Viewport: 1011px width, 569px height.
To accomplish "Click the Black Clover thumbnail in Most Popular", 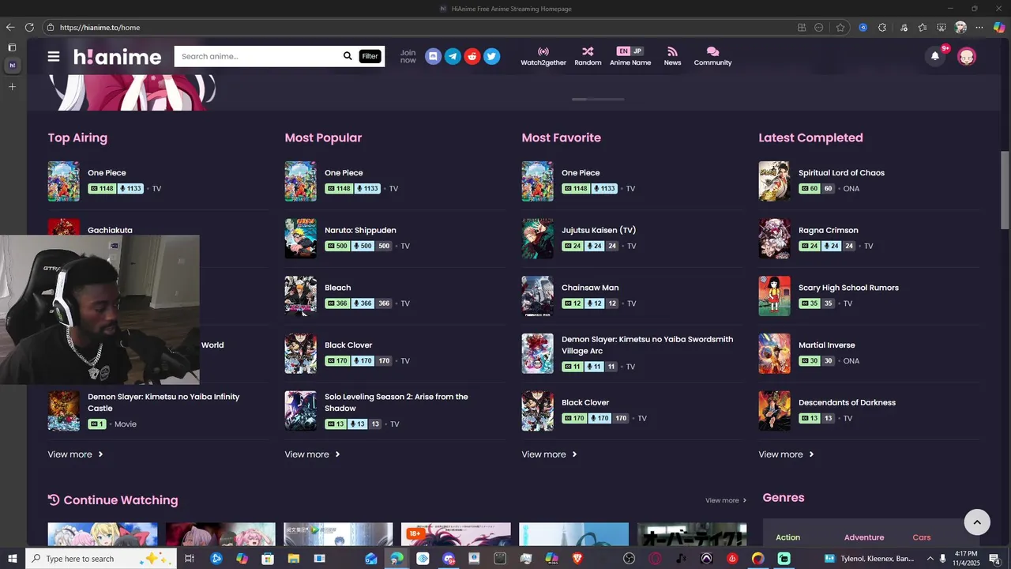I will 300,353.
